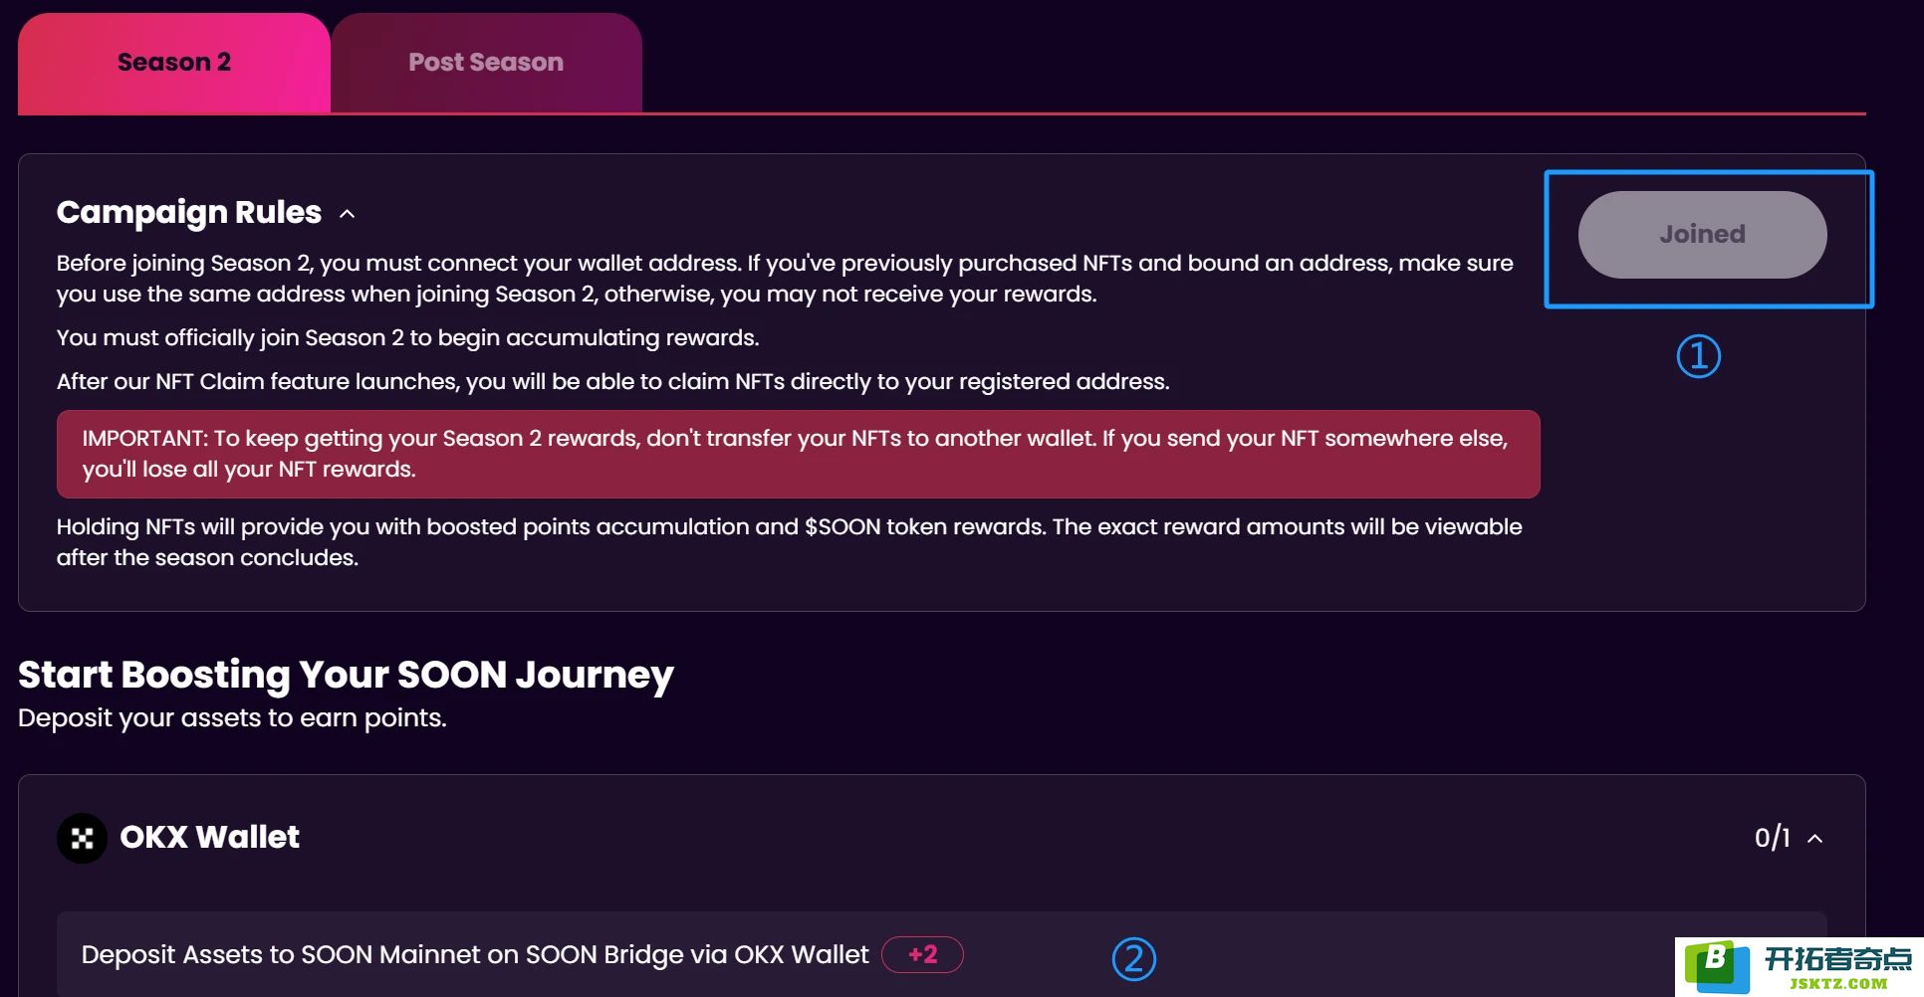Collapse the OKX Wallet section chevron
Screen dimensions: 1924x997
(x=1815, y=839)
